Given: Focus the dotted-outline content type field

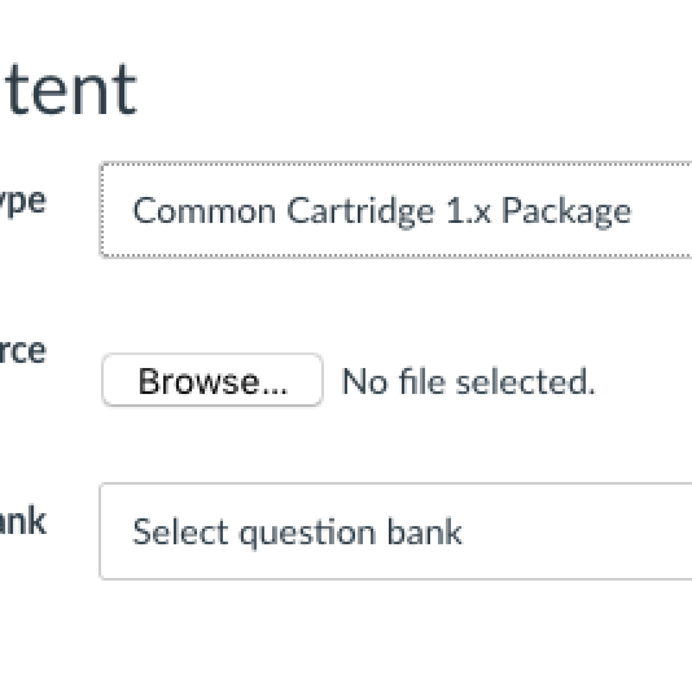Looking at the screenshot, I should [x=396, y=210].
